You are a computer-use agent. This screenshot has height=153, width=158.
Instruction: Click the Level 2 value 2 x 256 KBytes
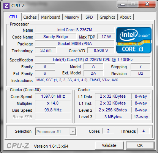[x=113, y=110]
